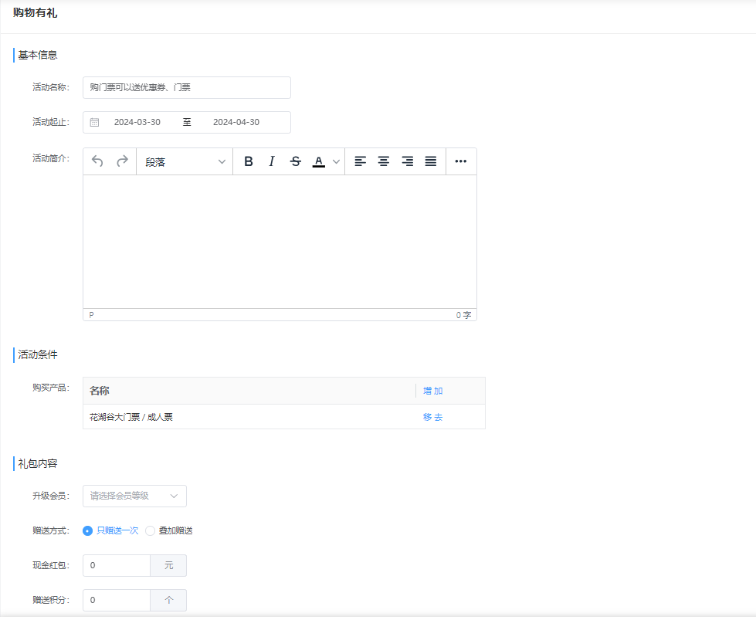756x620 pixels.
Task: Open more options ellipsis in editor toolbar
Action: 461,161
